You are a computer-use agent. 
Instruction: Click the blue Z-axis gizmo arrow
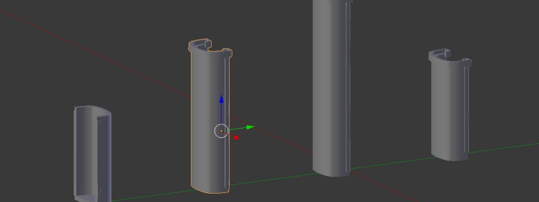[221, 99]
